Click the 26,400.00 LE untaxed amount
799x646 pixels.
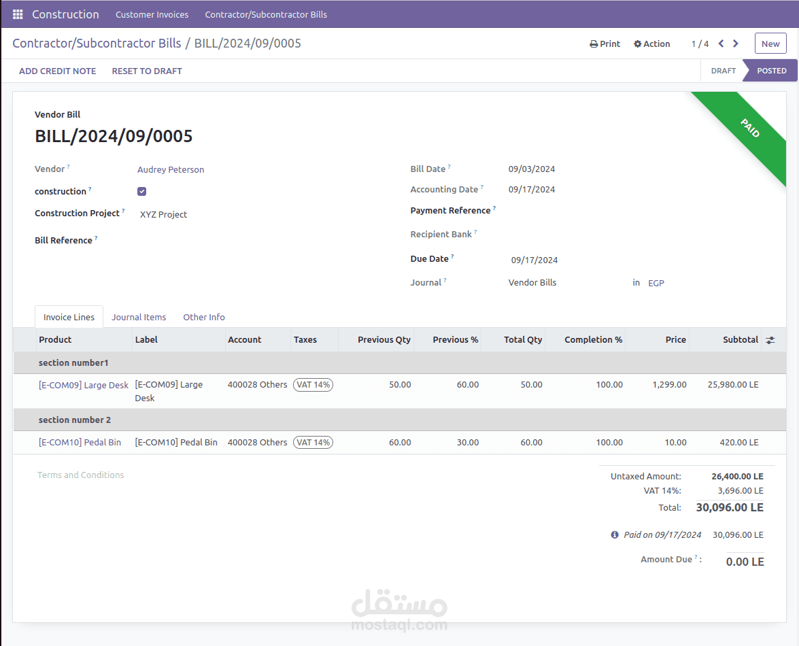coord(737,477)
